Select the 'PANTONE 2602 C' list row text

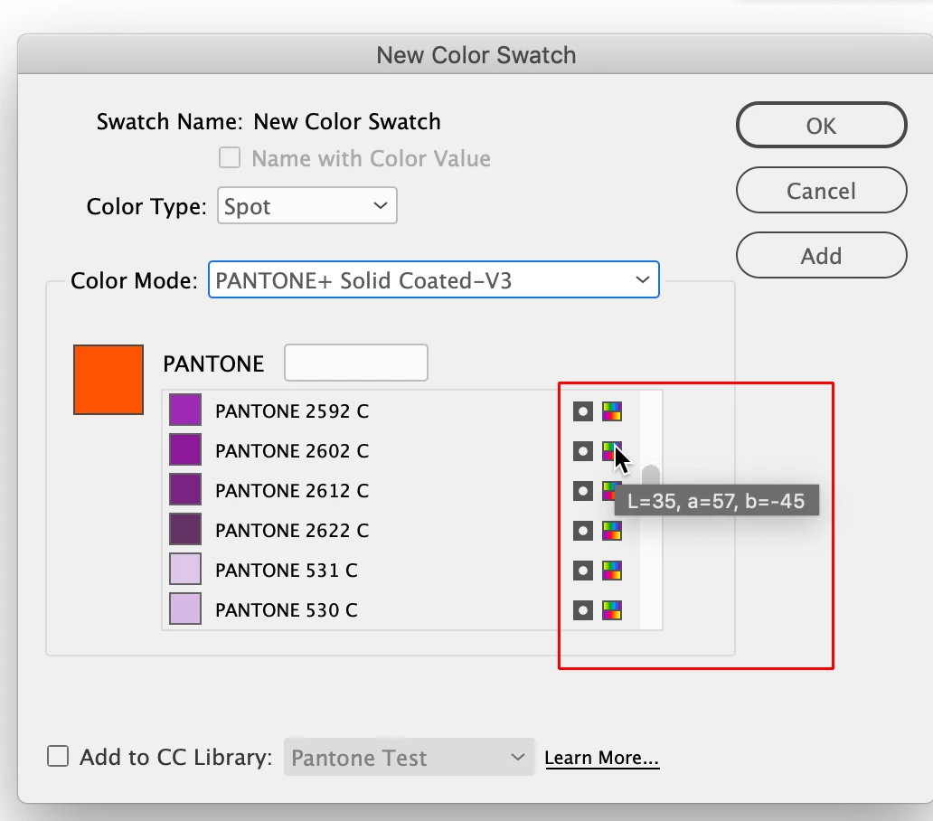click(x=292, y=451)
